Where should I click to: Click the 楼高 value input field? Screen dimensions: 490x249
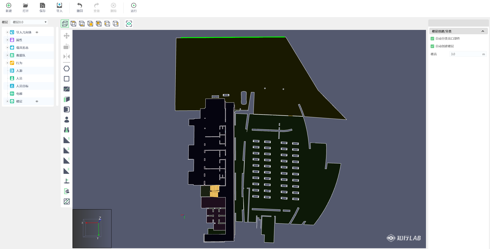pyautogui.click(x=468, y=54)
